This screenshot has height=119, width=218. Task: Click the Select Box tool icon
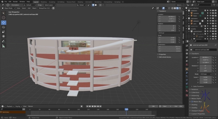(4, 13)
